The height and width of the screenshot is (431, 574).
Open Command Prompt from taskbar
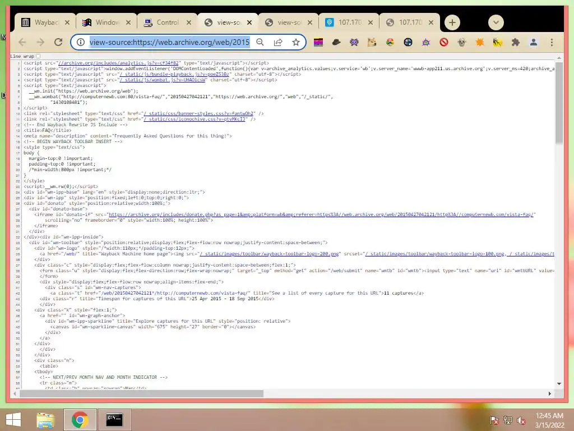click(x=114, y=420)
